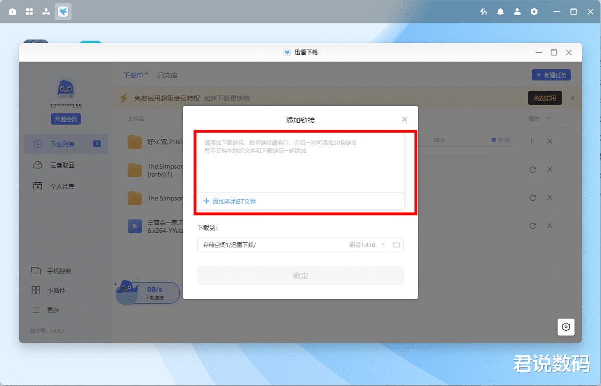Delete the 辛普森一家 video download task

coord(549,226)
